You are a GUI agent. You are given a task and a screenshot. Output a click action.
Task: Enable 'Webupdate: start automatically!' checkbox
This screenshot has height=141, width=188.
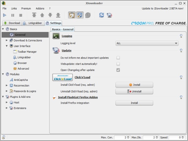pyautogui.click(x=118, y=64)
